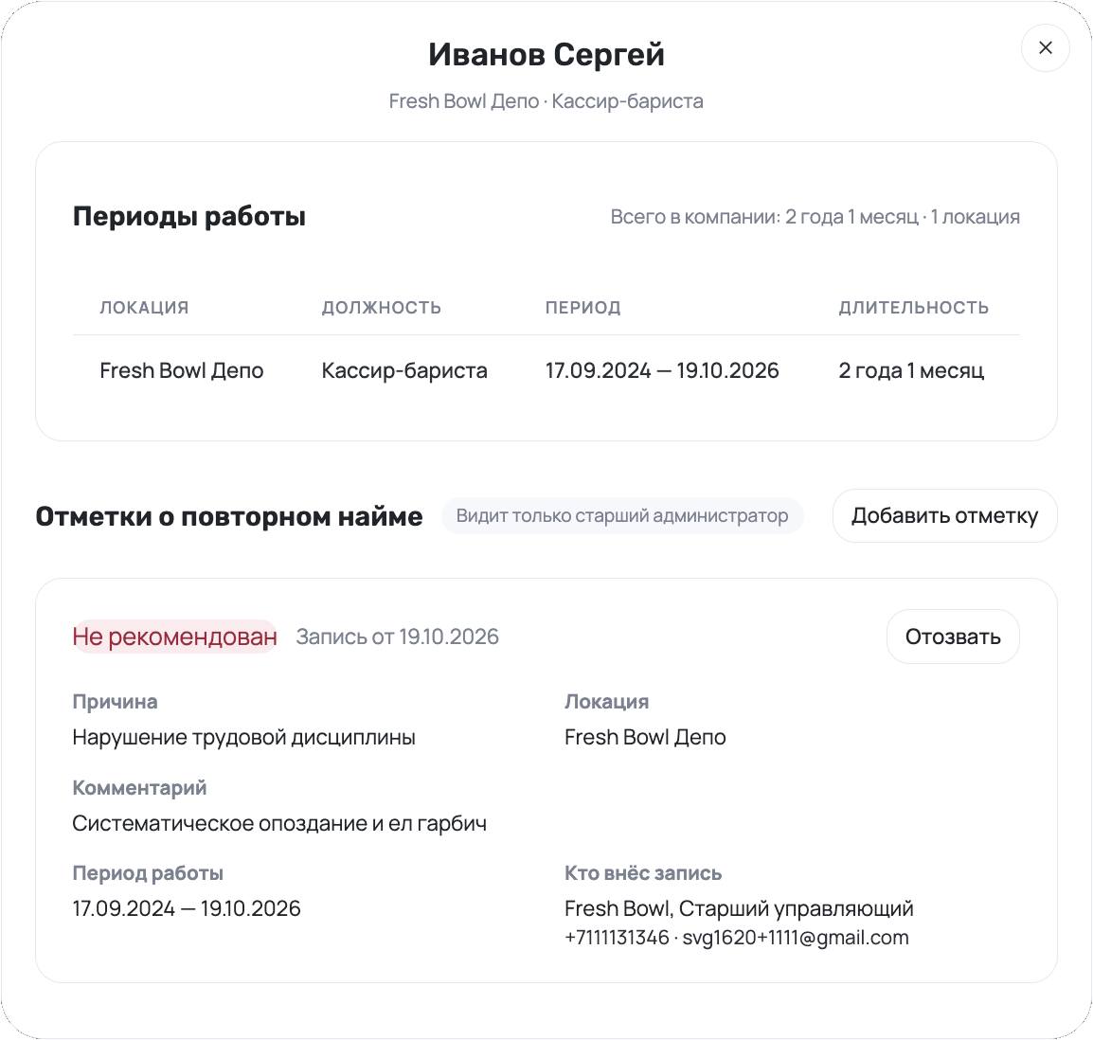Image resolution: width=1093 pixels, height=1040 pixels.
Task: Select Кассир-бариста cell in periods table
Action: 404,370
